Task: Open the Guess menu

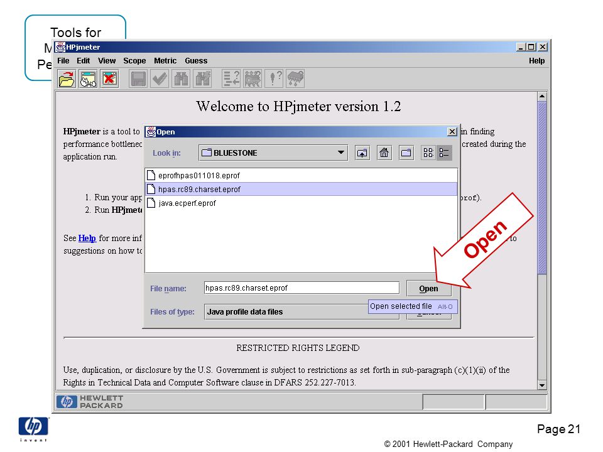Action: pos(196,61)
